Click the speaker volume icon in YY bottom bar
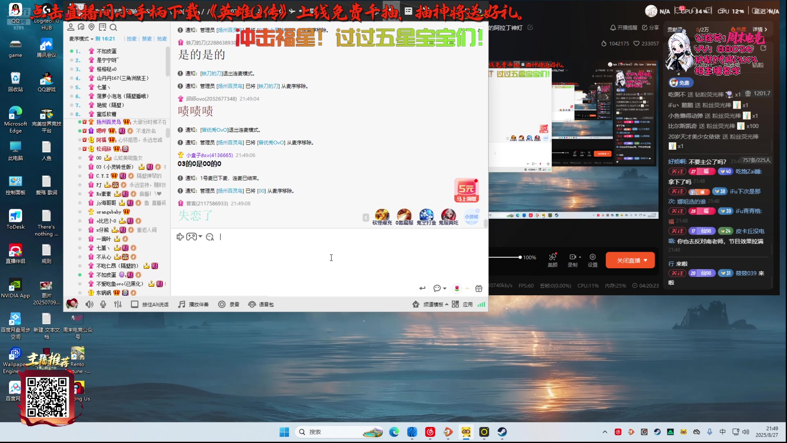The width and height of the screenshot is (787, 443). coord(89,304)
